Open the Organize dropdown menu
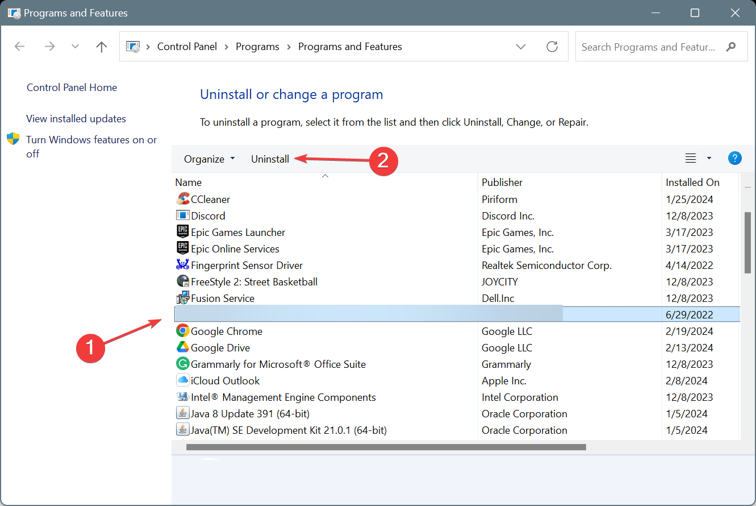756x506 pixels. coord(209,159)
